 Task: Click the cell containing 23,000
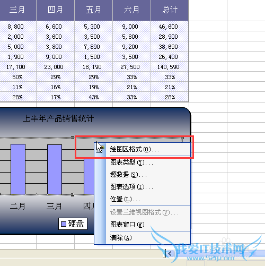[x=55, y=67]
